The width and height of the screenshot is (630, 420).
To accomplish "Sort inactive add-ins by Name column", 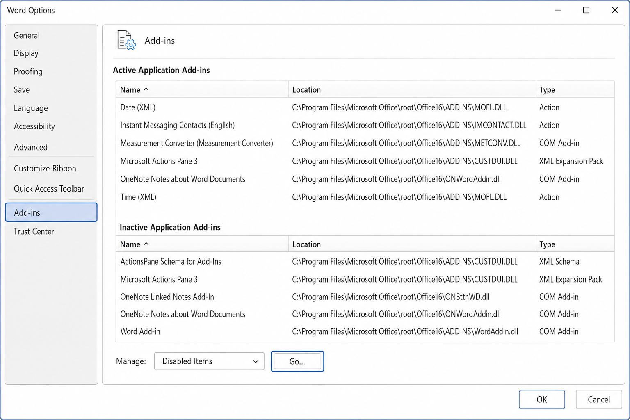I will (x=202, y=244).
